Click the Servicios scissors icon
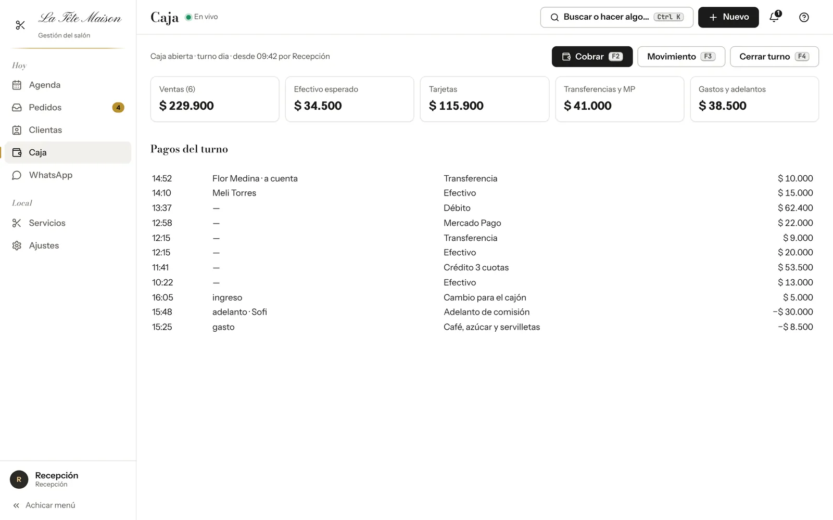The height and width of the screenshot is (520, 833). pos(17,223)
